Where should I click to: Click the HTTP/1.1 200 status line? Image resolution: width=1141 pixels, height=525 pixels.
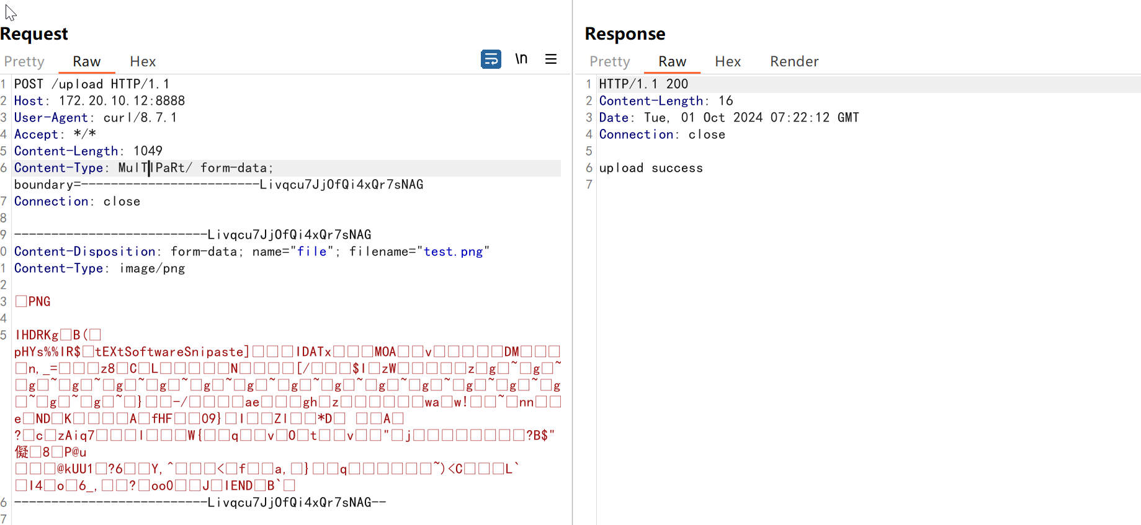pyautogui.click(x=643, y=84)
